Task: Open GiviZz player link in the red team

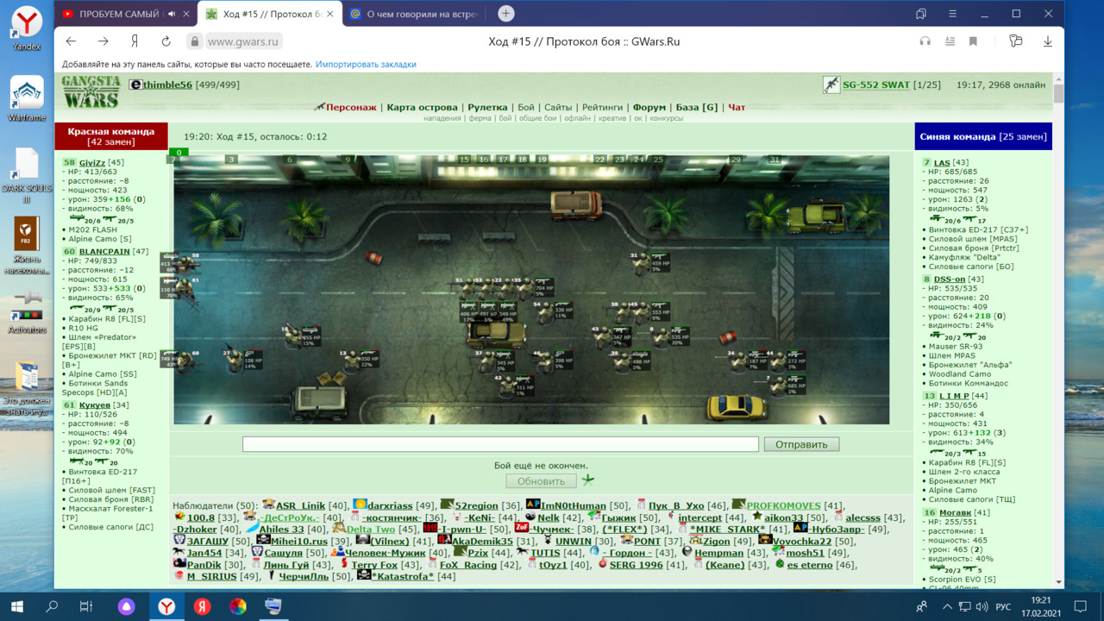Action: (92, 162)
